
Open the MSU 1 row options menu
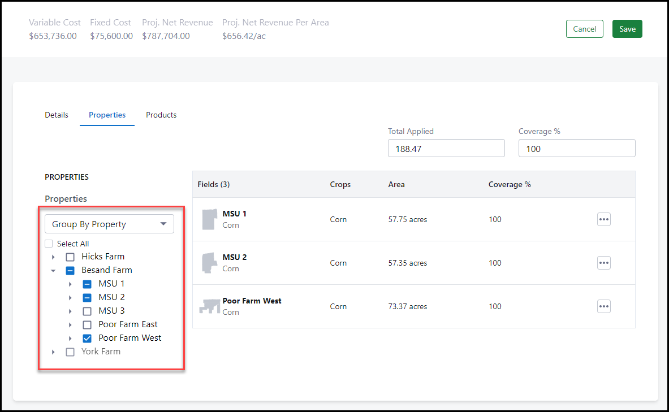pos(603,219)
